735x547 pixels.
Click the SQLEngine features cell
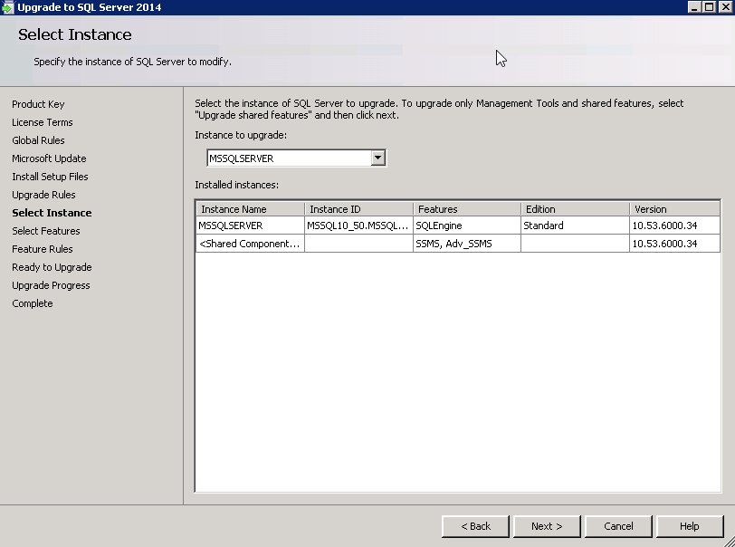click(467, 226)
